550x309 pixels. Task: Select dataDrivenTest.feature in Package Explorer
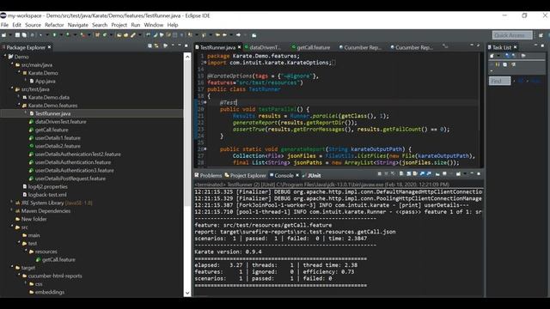tap(60, 122)
